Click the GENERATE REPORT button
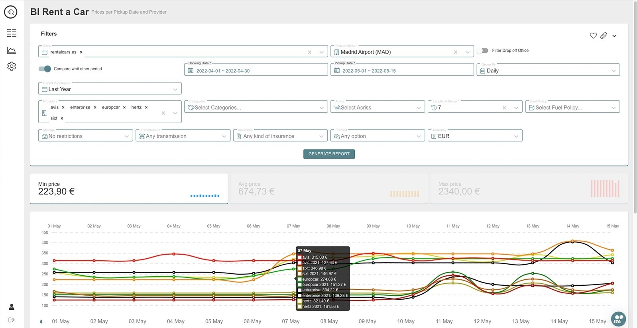637x328 pixels. pyautogui.click(x=329, y=154)
